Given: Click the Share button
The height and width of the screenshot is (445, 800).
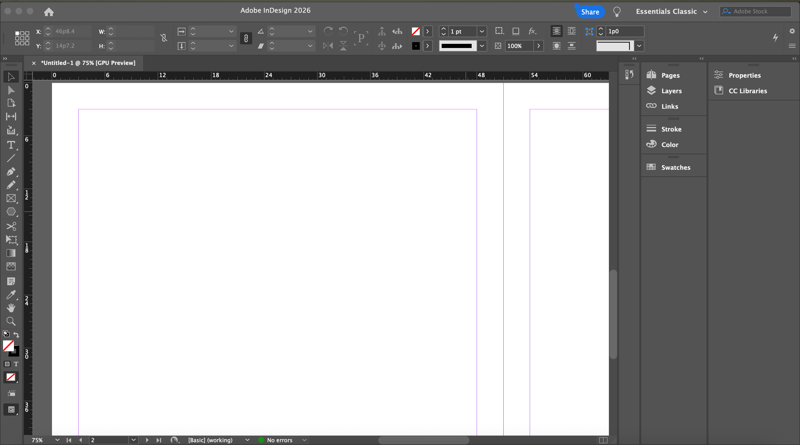Looking at the screenshot, I should pyautogui.click(x=590, y=12).
